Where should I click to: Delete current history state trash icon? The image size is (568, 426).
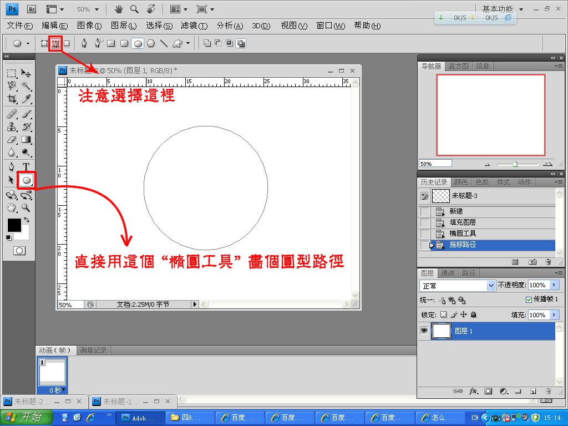pyautogui.click(x=547, y=262)
